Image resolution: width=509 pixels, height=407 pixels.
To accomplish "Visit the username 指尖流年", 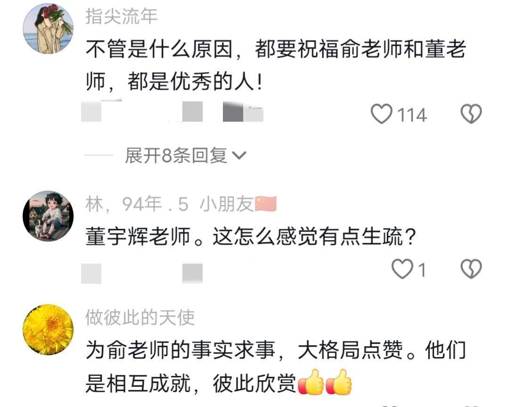I will tap(122, 17).
